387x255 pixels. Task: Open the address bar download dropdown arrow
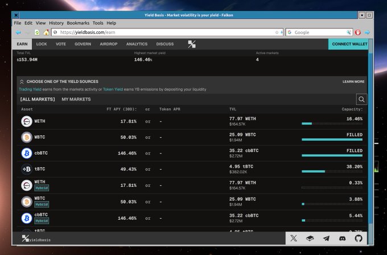(281, 32)
